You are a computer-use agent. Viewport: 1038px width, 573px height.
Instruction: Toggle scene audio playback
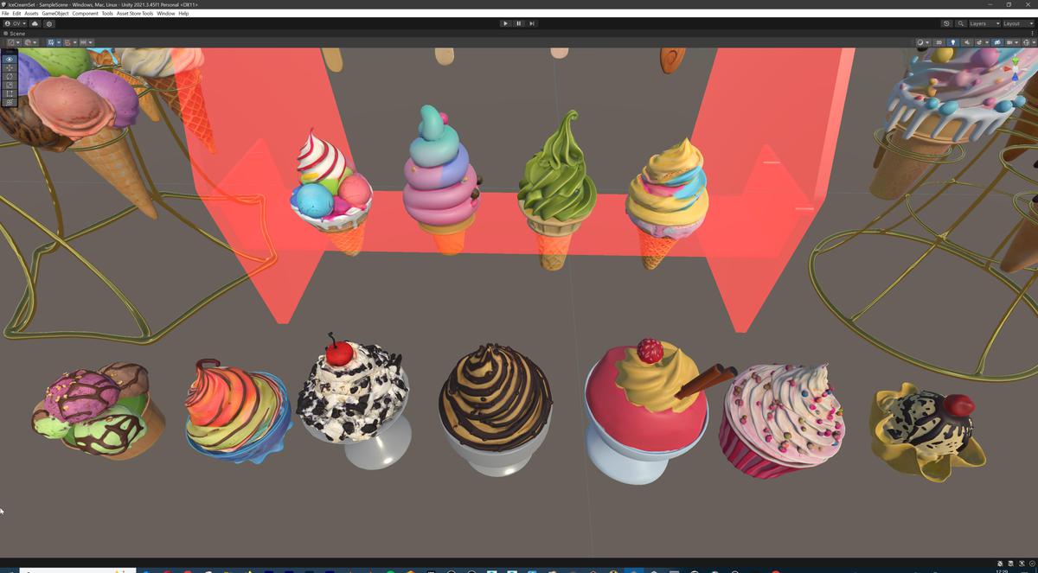coord(967,42)
